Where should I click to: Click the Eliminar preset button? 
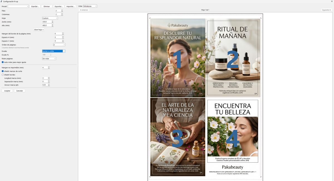[x=47, y=6]
